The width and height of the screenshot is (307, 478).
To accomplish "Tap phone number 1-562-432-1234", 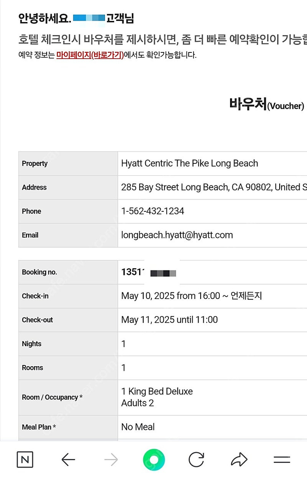I will 153,211.
